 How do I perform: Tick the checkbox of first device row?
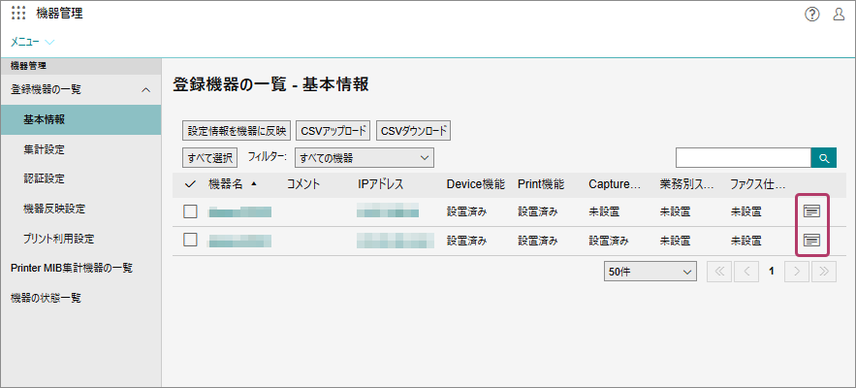pyautogui.click(x=190, y=211)
